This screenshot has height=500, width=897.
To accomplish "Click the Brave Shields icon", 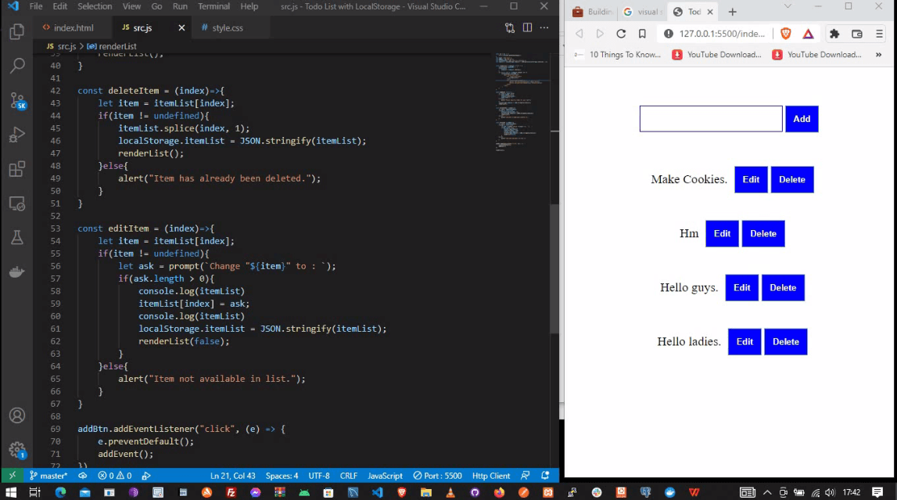I will (786, 34).
